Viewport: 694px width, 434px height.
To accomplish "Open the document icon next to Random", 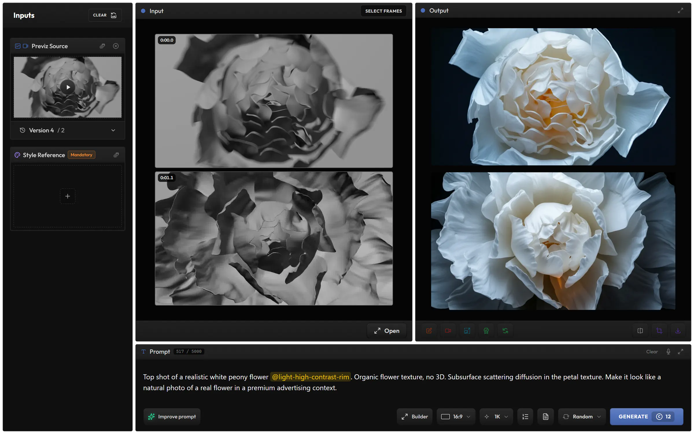I will tap(545, 416).
